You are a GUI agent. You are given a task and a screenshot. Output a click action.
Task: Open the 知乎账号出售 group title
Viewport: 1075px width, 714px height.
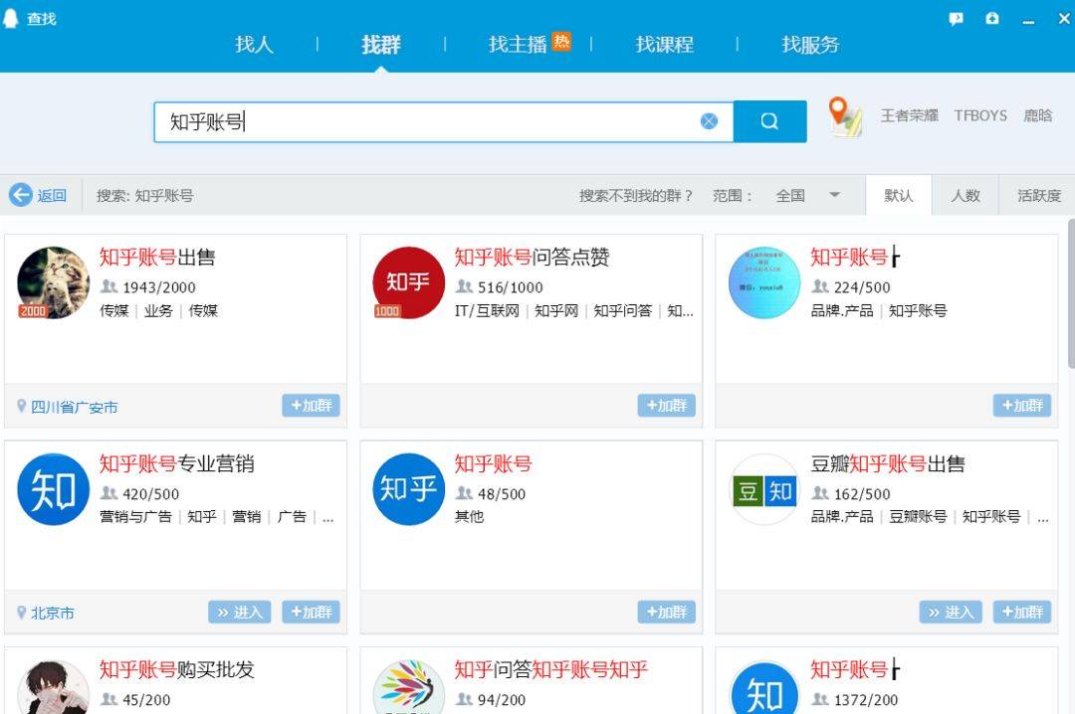tap(157, 257)
